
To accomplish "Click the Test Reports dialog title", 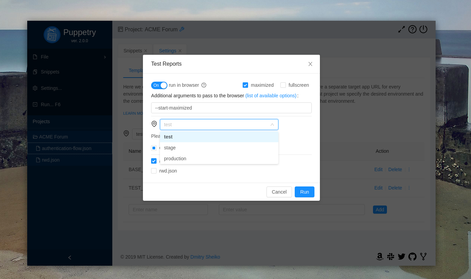I will pyautogui.click(x=166, y=64).
